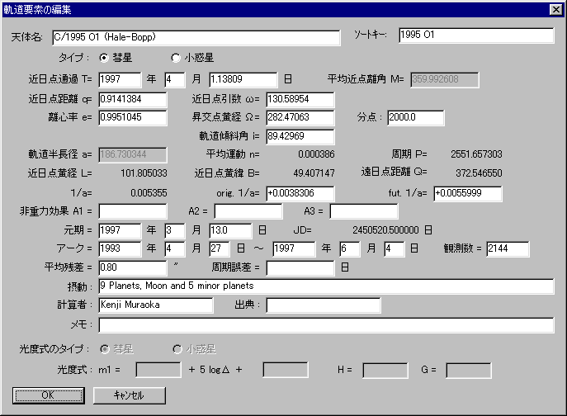Image resolution: width=567 pixels, height=416 pixels.
Task: Click the 元期 epoch day field 13.0
Action: pyautogui.click(x=230, y=230)
